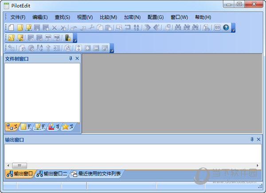Viewport: 266px width, 193px height.
Task: Open the 编辑(E) menu
Action: pos(40,17)
